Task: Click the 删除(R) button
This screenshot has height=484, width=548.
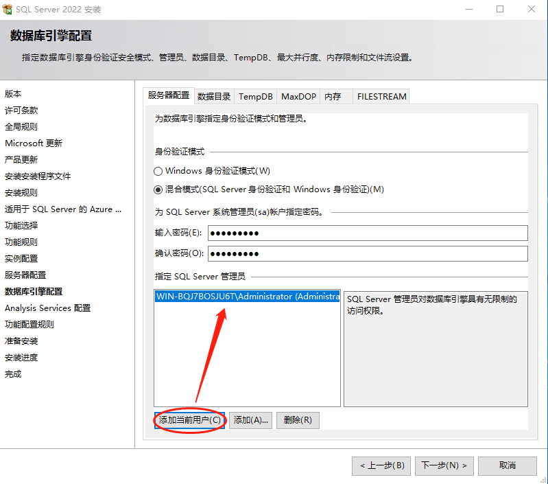Action: click(x=298, y=420)
